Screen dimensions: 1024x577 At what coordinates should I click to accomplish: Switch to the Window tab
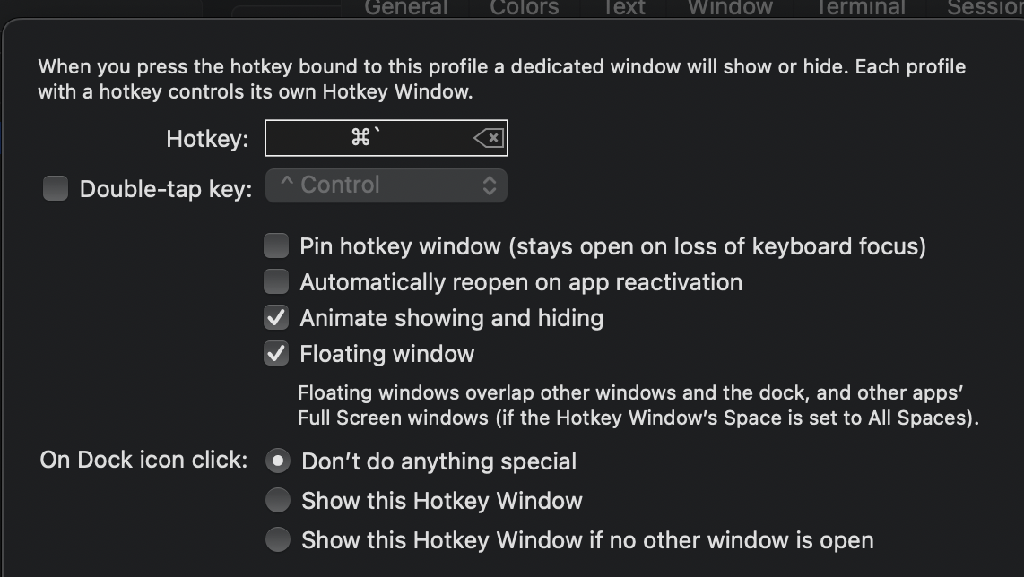pyautogui.click(x=728, y=7)
